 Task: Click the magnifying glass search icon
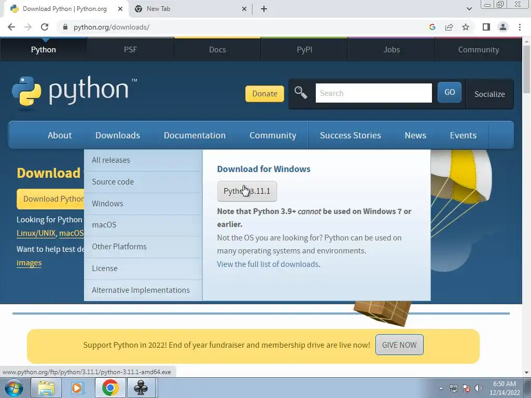point(300,92)
